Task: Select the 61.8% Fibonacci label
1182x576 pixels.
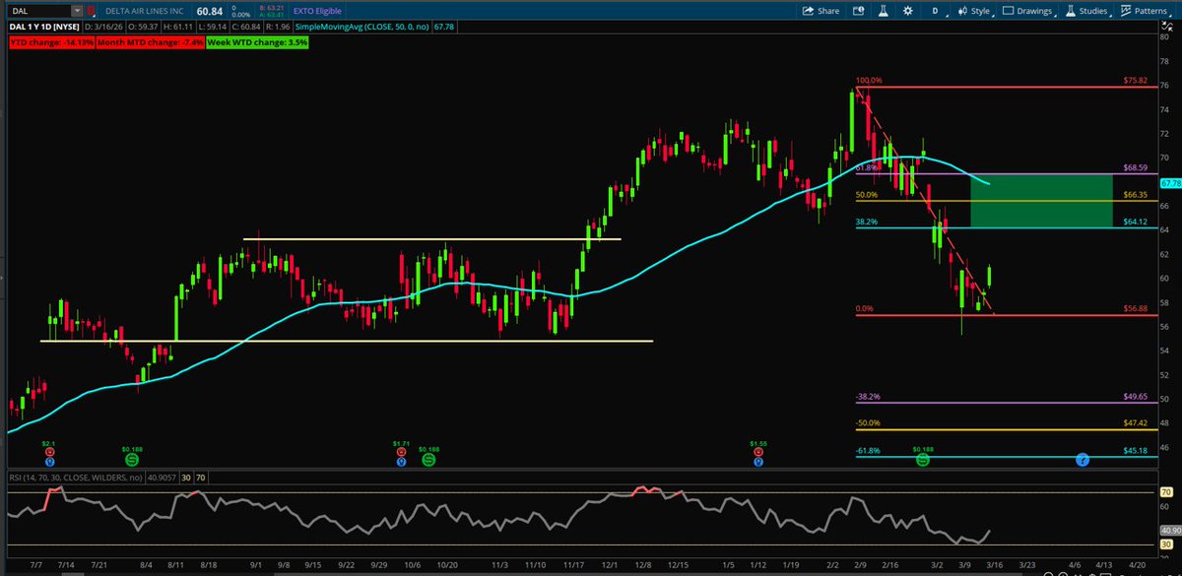Action: click(x=865, y=167)
